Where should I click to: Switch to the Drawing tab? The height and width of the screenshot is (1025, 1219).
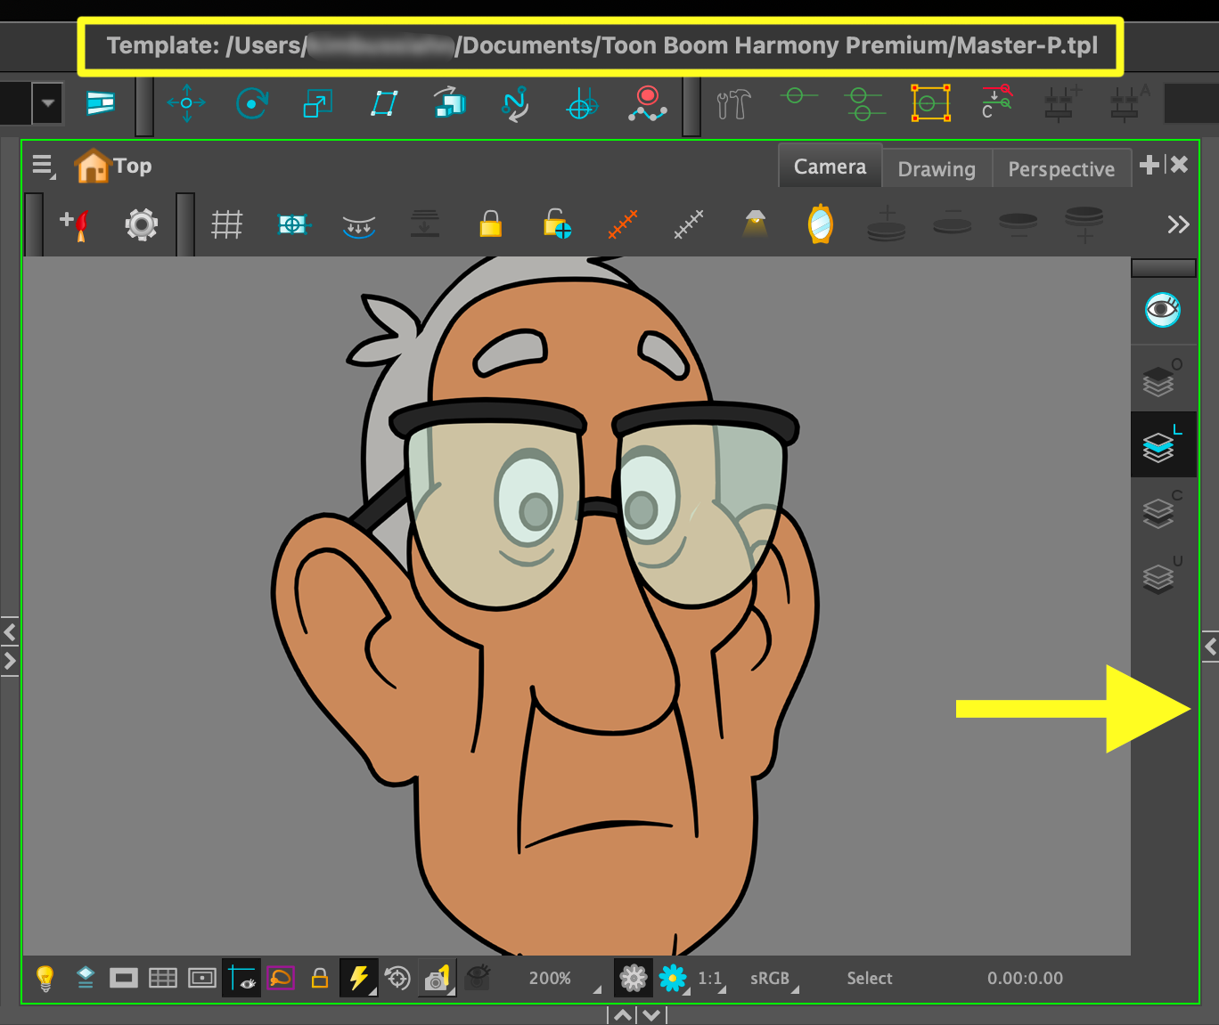(936, 169)
